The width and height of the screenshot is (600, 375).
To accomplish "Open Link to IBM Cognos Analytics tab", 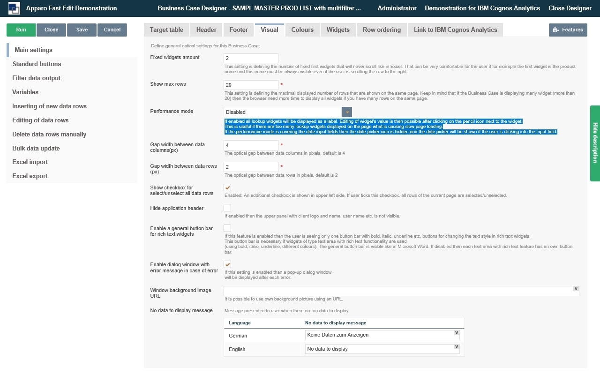I will [x=456, y=30].
